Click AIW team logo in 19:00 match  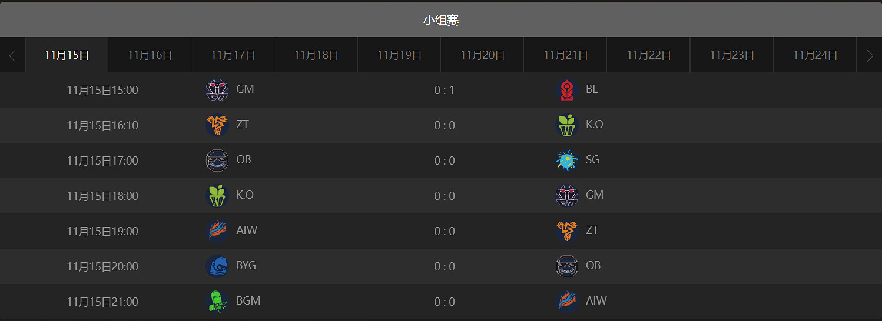(217, 231)
